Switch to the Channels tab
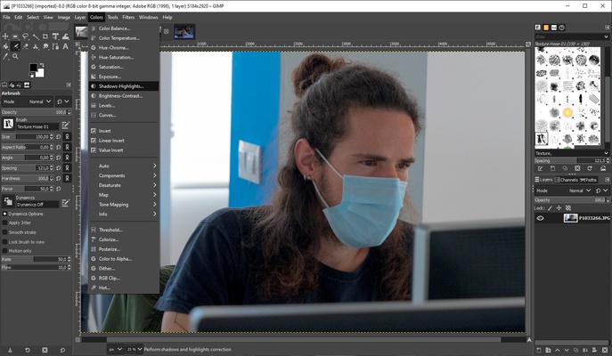 [x=567, y=180]
